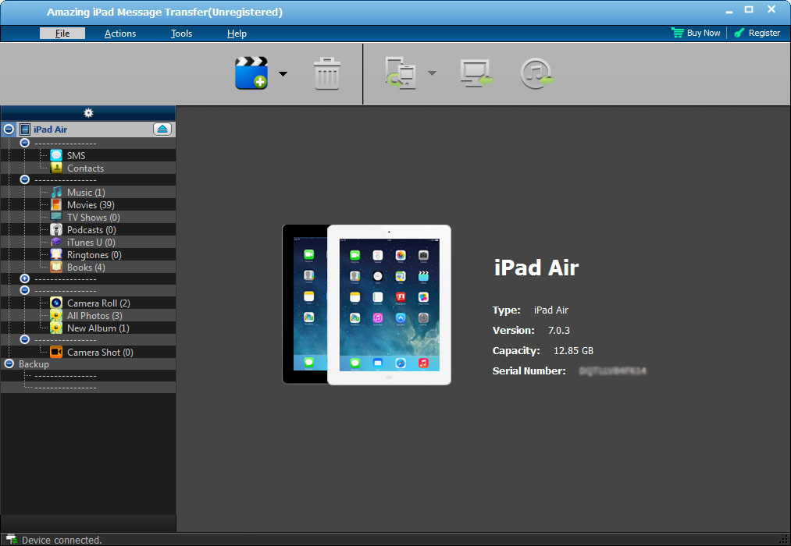The width and height of the screenshot is (791, 546).
Task: Select the New Album (1) icon
Action: (56, 328)
